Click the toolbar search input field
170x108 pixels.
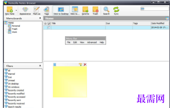pos(155,9)
